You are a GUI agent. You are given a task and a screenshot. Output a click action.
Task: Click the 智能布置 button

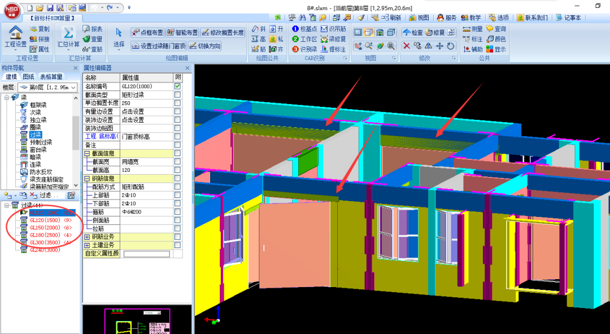(182, 32)
